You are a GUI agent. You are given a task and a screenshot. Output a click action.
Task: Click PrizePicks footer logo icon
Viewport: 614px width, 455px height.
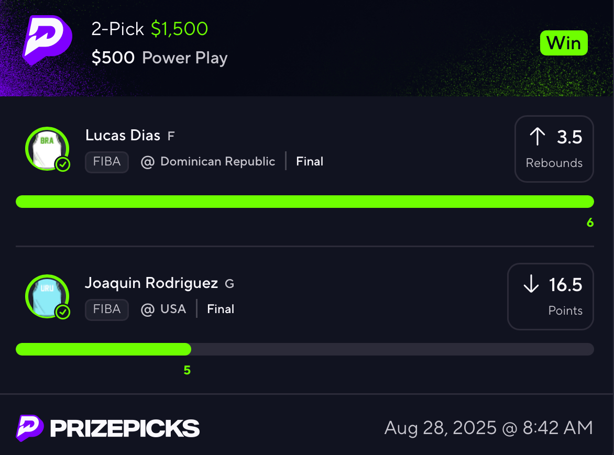coord(30,428)
